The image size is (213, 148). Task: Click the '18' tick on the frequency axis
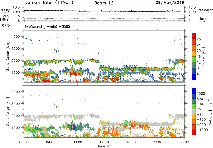(18, 16)
